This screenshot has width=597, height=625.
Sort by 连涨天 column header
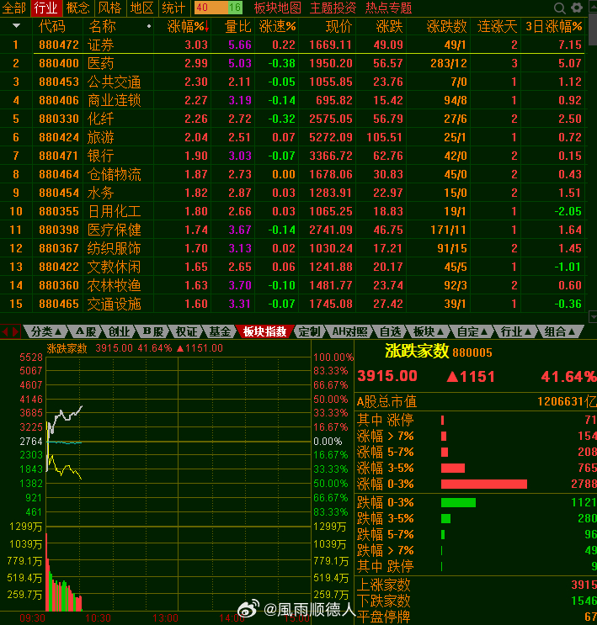[498, 27]
